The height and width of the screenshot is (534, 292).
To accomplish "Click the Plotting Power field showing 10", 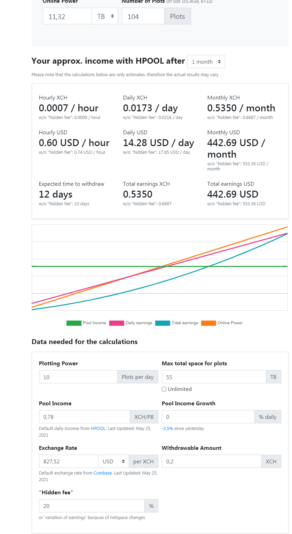I will point(78,376).
